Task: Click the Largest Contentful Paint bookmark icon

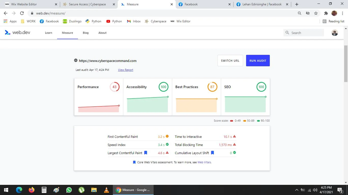Action: tap(146, 153)
